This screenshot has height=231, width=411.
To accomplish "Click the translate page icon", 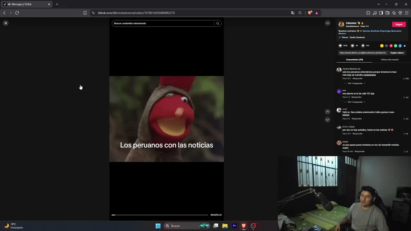I will coord(293,13).
